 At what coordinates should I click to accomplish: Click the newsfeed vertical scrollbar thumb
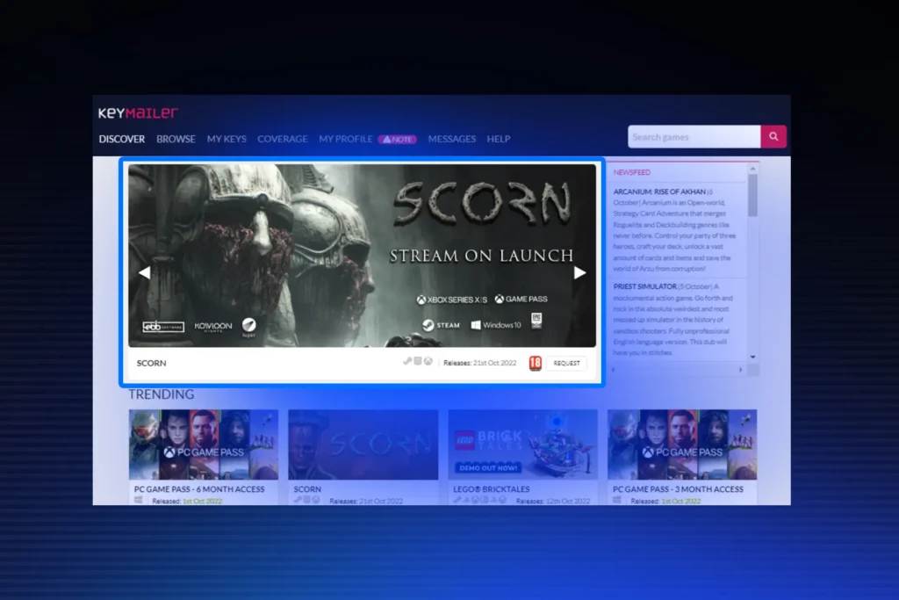click(x=752, y=195)
